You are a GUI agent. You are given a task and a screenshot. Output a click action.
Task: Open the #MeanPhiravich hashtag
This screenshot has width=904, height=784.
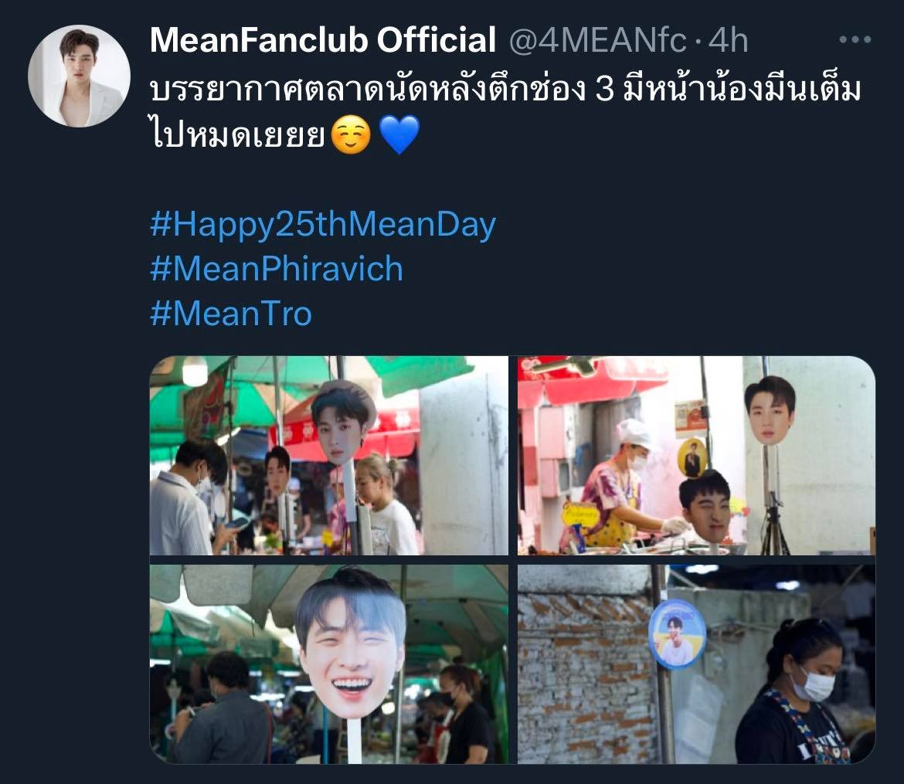point(277,269)
